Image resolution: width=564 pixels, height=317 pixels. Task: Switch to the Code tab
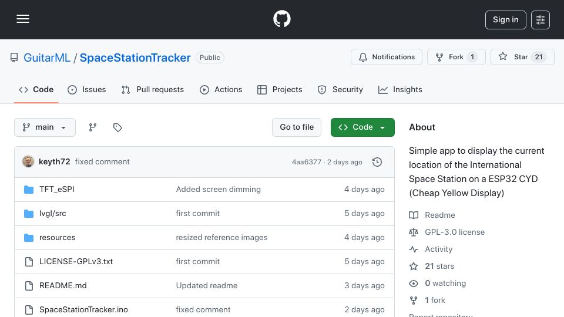[x=36, y=89]
